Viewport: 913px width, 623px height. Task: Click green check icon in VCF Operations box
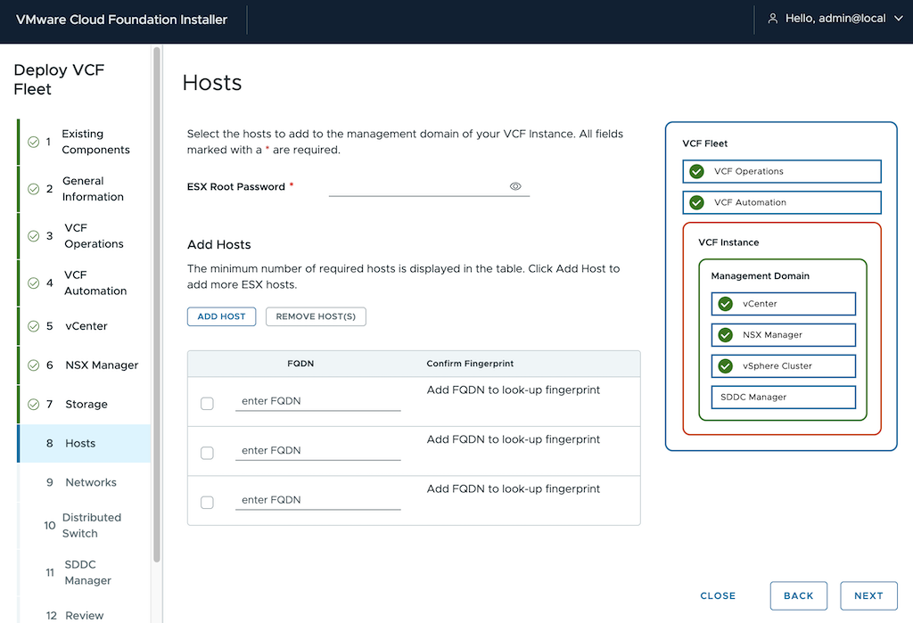click(x=696, y=171)
